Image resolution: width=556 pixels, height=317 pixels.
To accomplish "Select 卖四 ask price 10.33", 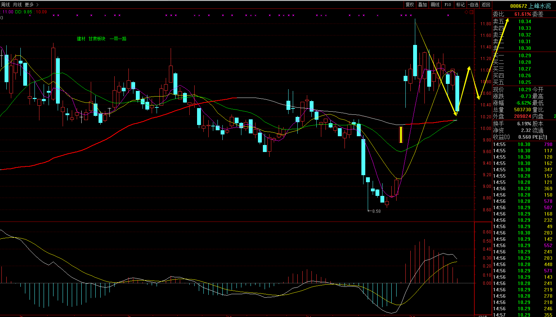I will 524,28.
